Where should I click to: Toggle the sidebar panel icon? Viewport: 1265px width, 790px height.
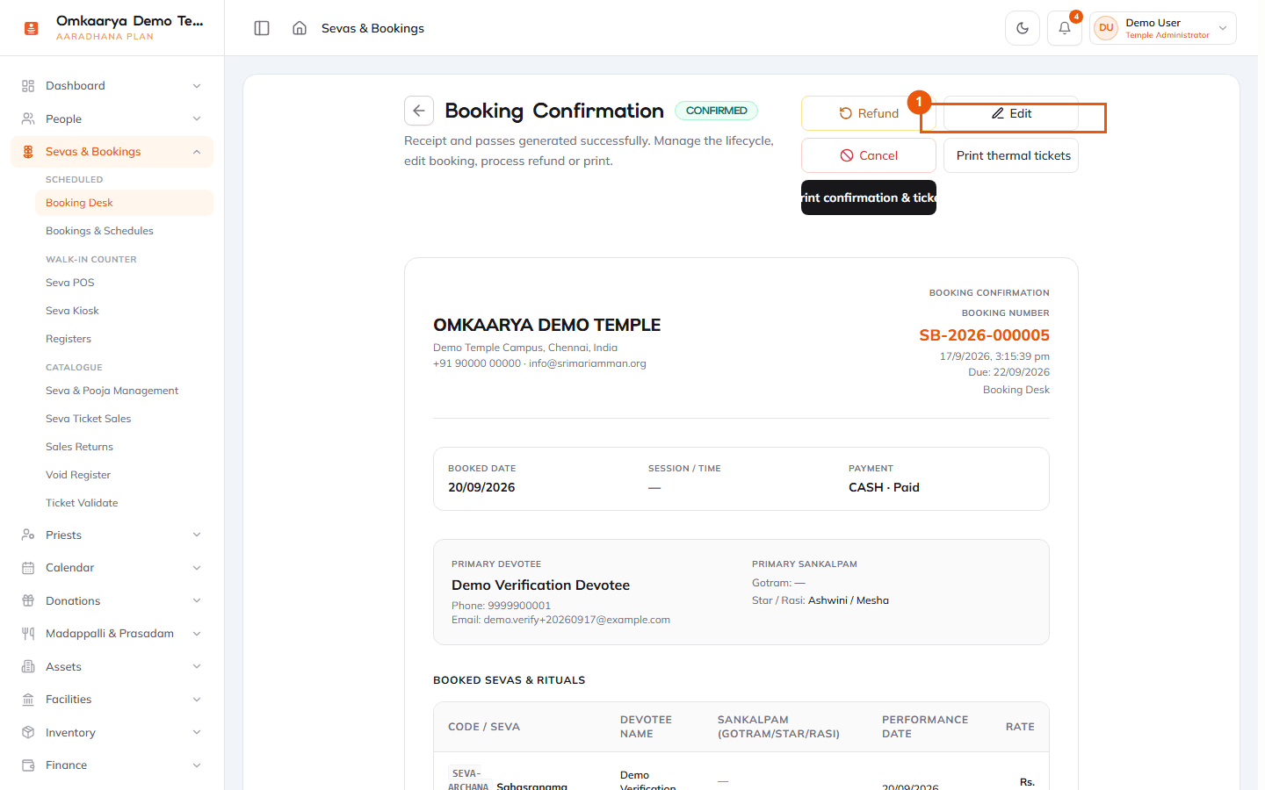262,28
